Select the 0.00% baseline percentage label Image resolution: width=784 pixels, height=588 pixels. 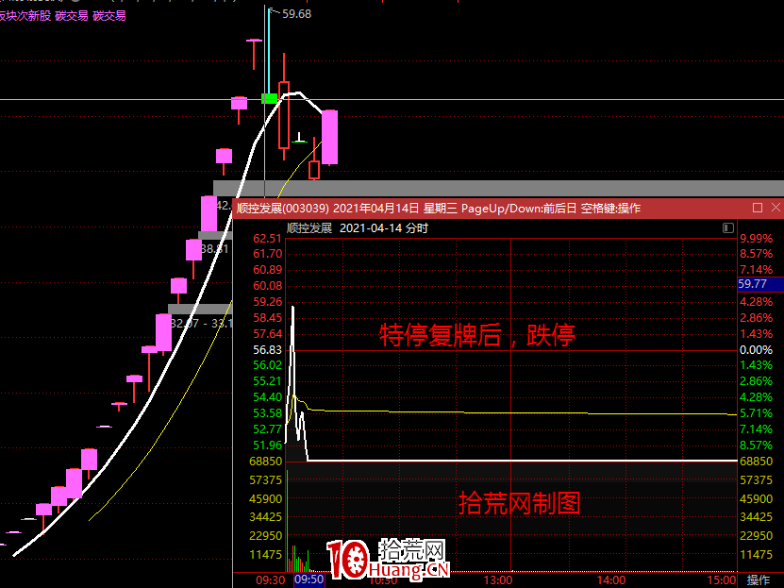pyautogui.click(x=755, y=348)
